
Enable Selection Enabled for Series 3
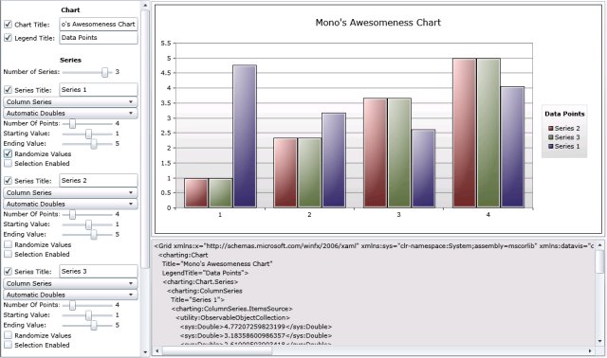click(8, 345)
